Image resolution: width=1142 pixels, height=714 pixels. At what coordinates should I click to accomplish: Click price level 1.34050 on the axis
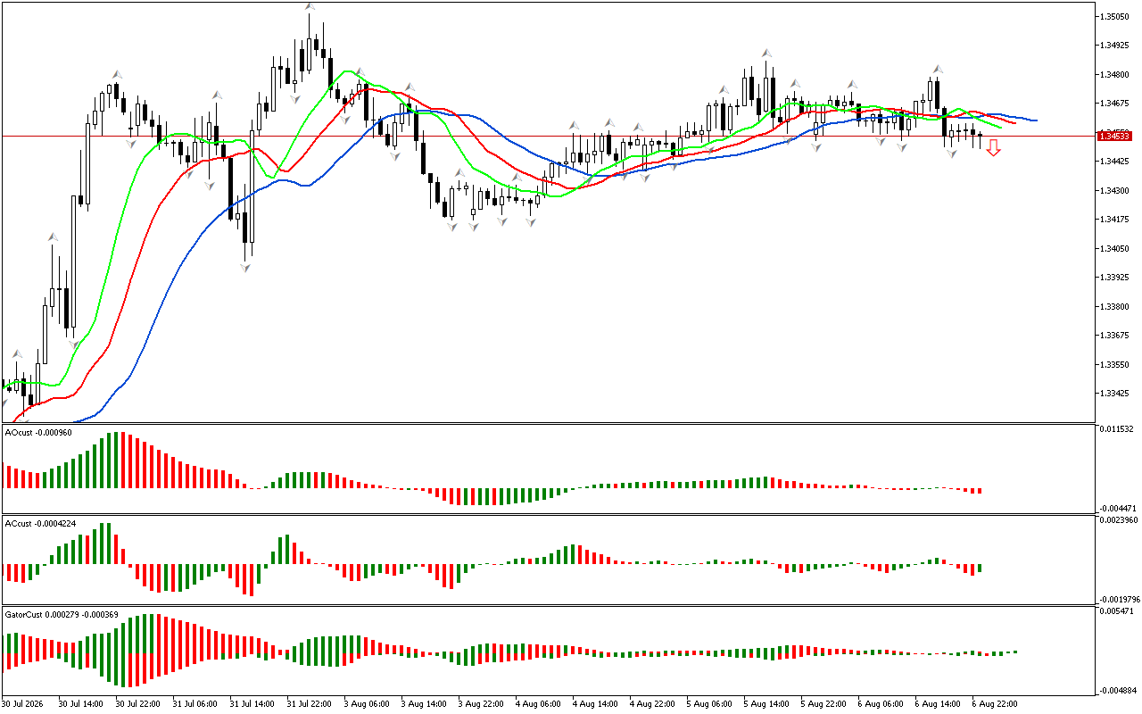click(x=1115, y=248)
